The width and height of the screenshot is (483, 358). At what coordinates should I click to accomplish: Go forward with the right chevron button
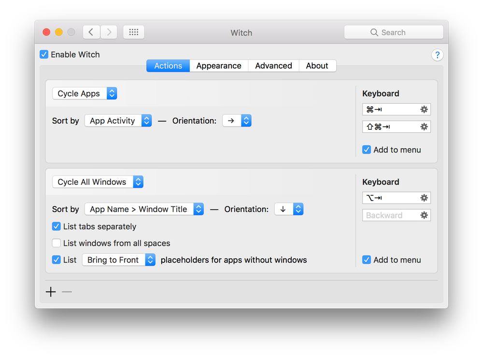pos(109,32)
